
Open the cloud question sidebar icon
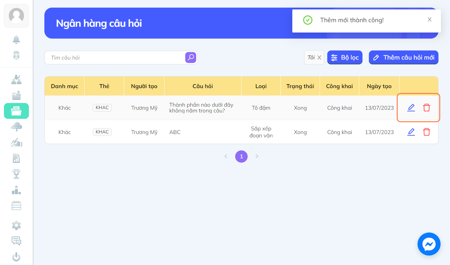[x=16, y=127]
